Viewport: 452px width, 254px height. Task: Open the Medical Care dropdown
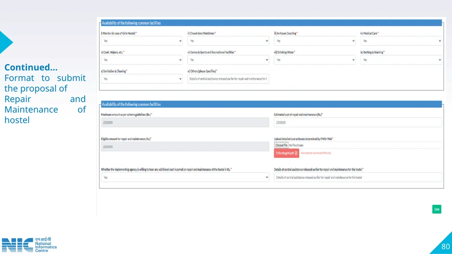[401, 41]
